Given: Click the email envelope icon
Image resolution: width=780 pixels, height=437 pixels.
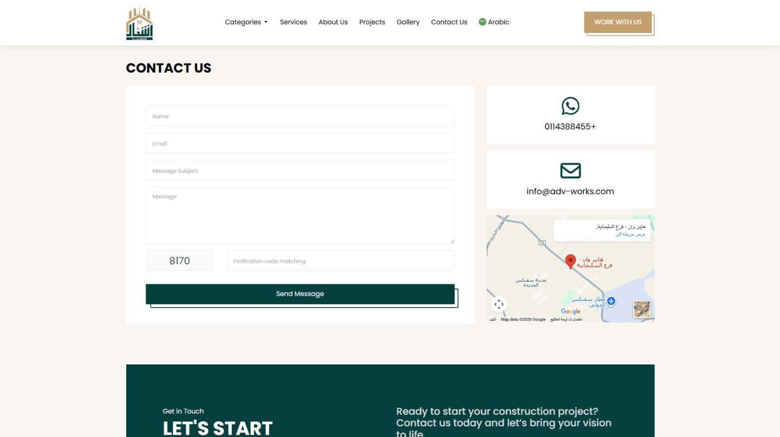Looking at the screenshot, I should 570,171.
